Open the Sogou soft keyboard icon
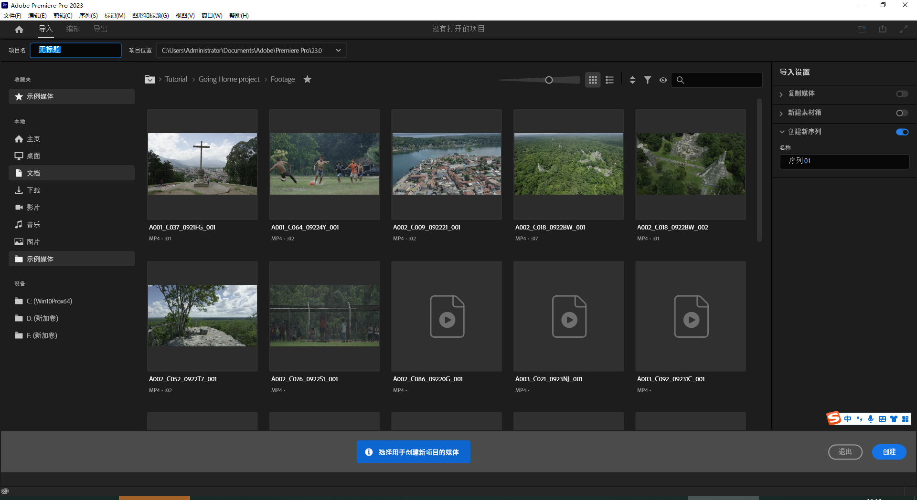The image size is (917, 500). coord(882,419)
